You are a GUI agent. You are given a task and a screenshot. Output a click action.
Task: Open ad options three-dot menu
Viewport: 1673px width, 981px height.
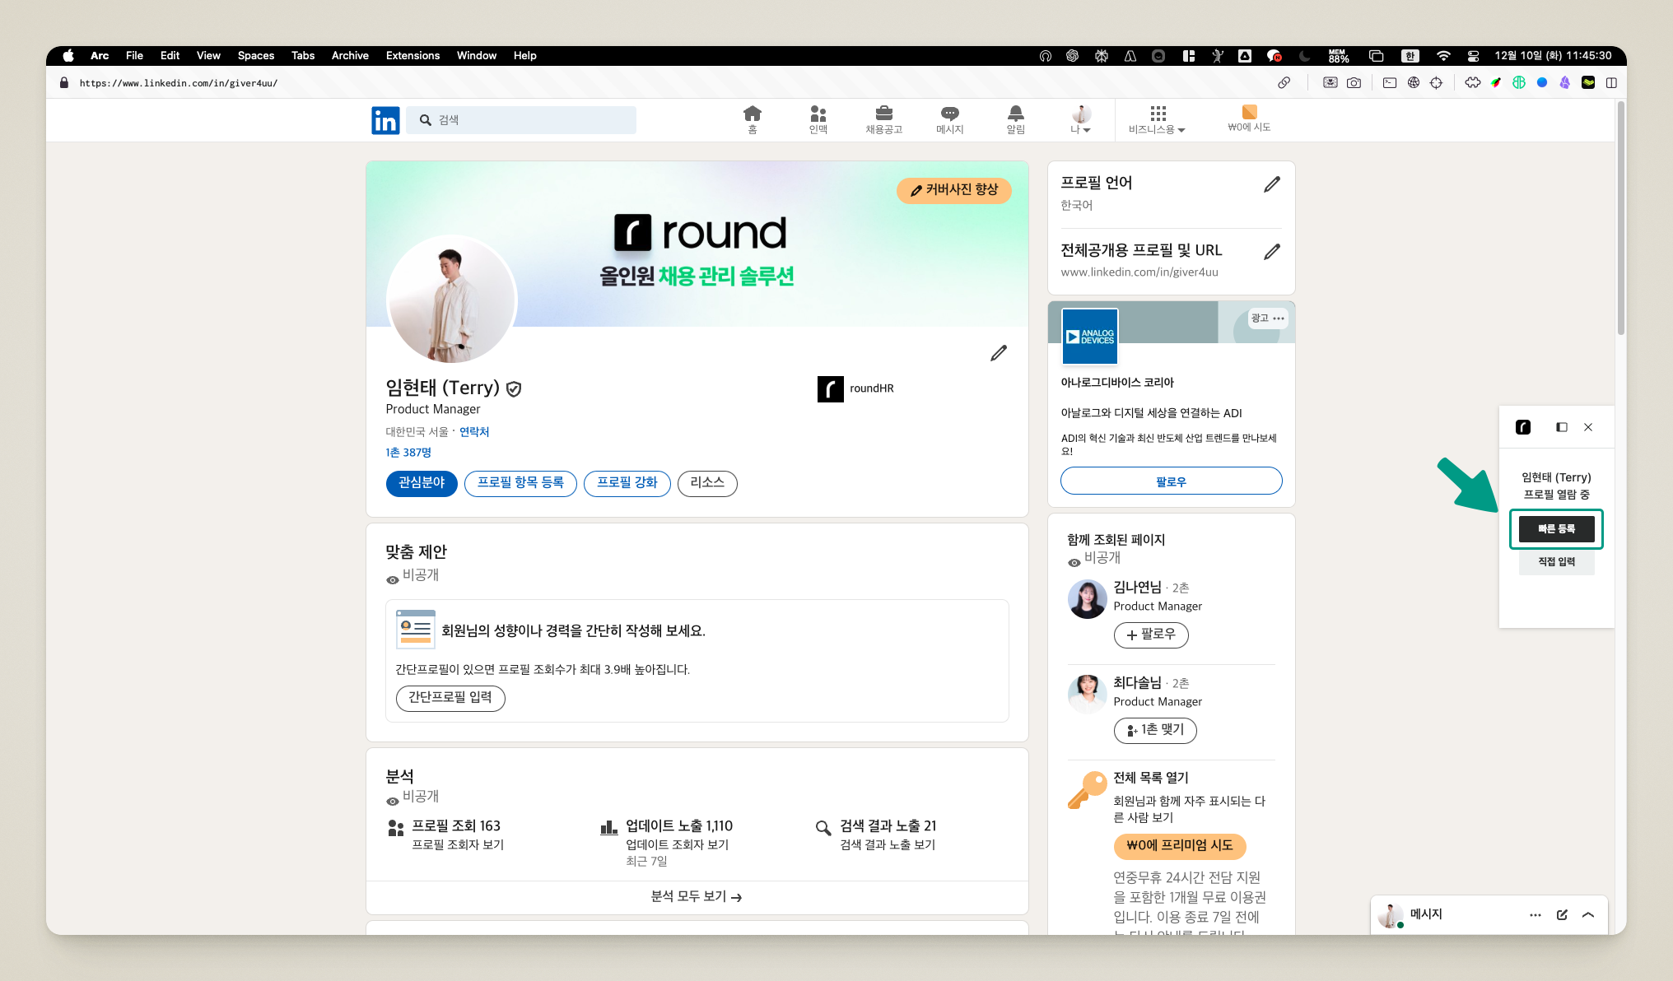pyautogui.click(x=1279, y=318)
